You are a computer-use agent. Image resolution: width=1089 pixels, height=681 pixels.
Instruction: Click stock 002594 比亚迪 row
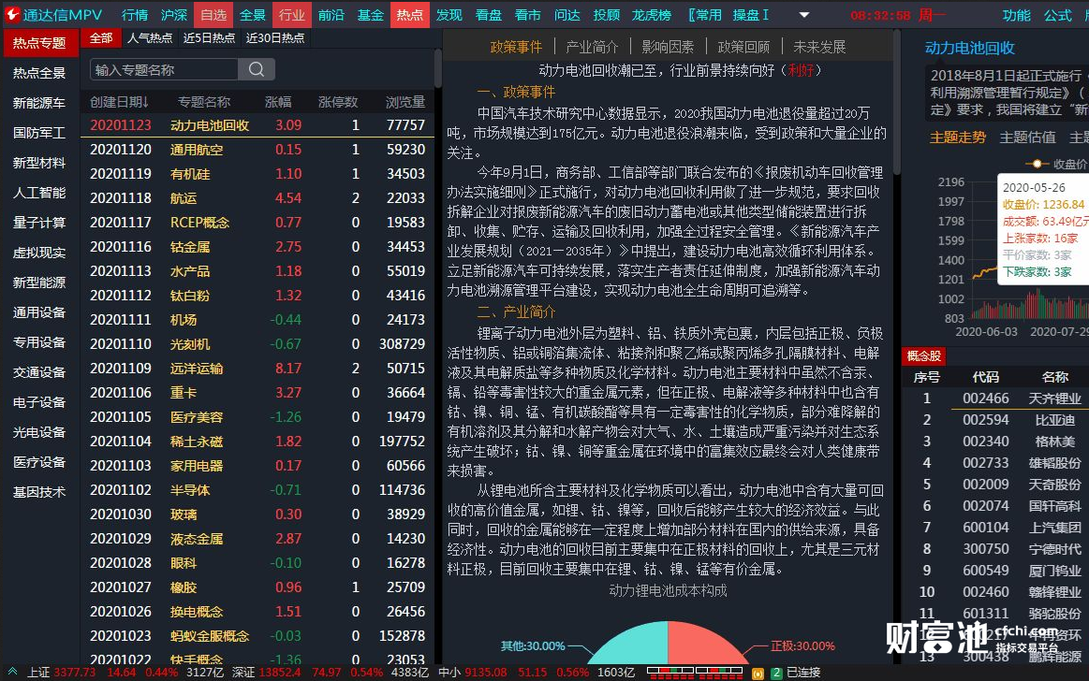tap(996, 420)
